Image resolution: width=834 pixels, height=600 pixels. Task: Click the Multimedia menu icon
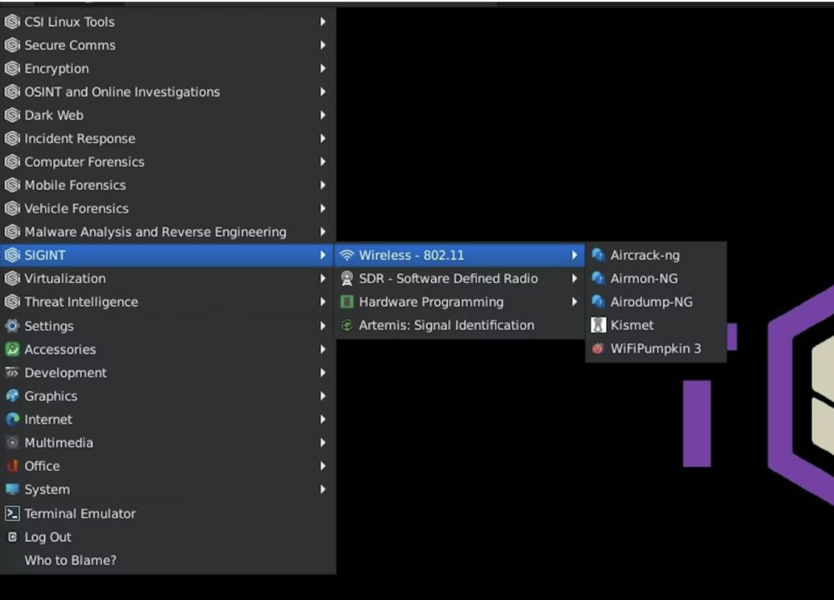point(12,443)
